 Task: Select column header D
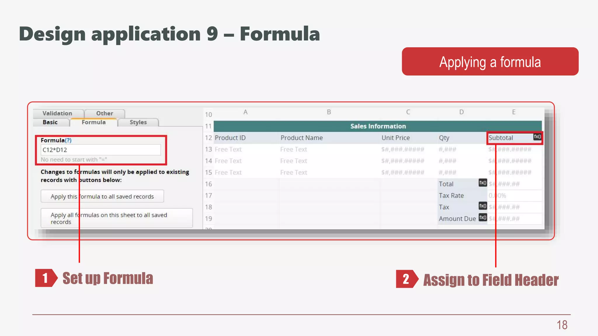[462, 112]
